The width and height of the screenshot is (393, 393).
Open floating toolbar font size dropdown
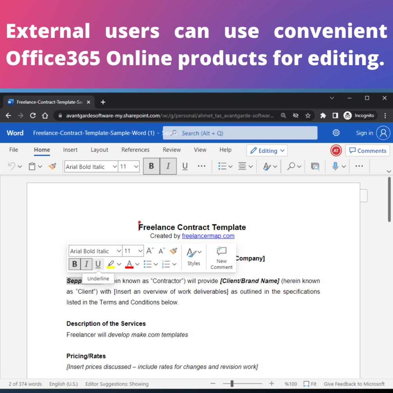coord(140,251)
